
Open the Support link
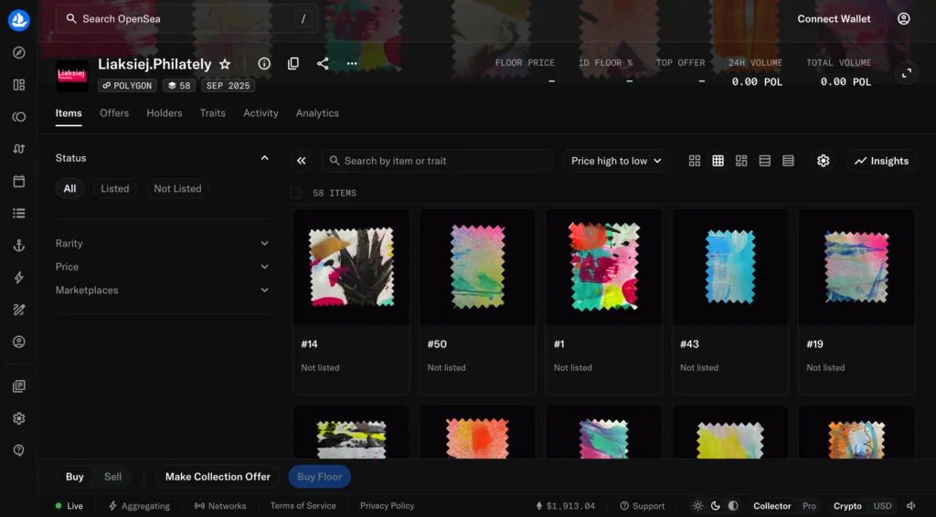(643, 506)
